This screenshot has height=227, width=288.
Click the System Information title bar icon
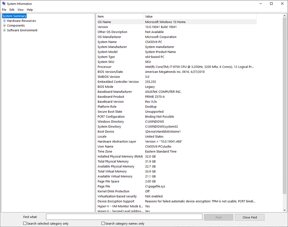pos(4,4)
